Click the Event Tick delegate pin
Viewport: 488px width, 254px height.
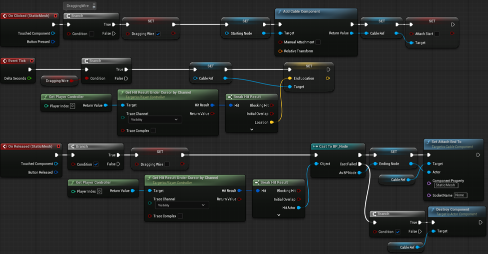(32, 61)
